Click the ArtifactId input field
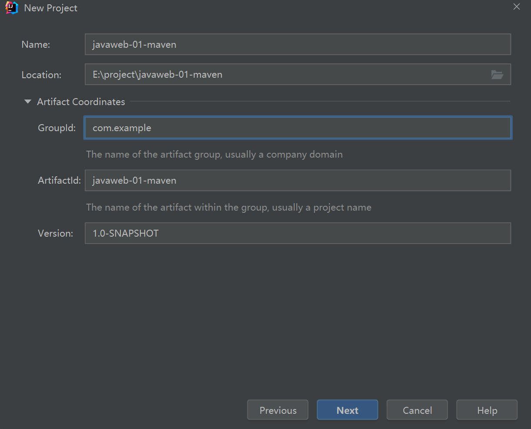 [298, 180]
